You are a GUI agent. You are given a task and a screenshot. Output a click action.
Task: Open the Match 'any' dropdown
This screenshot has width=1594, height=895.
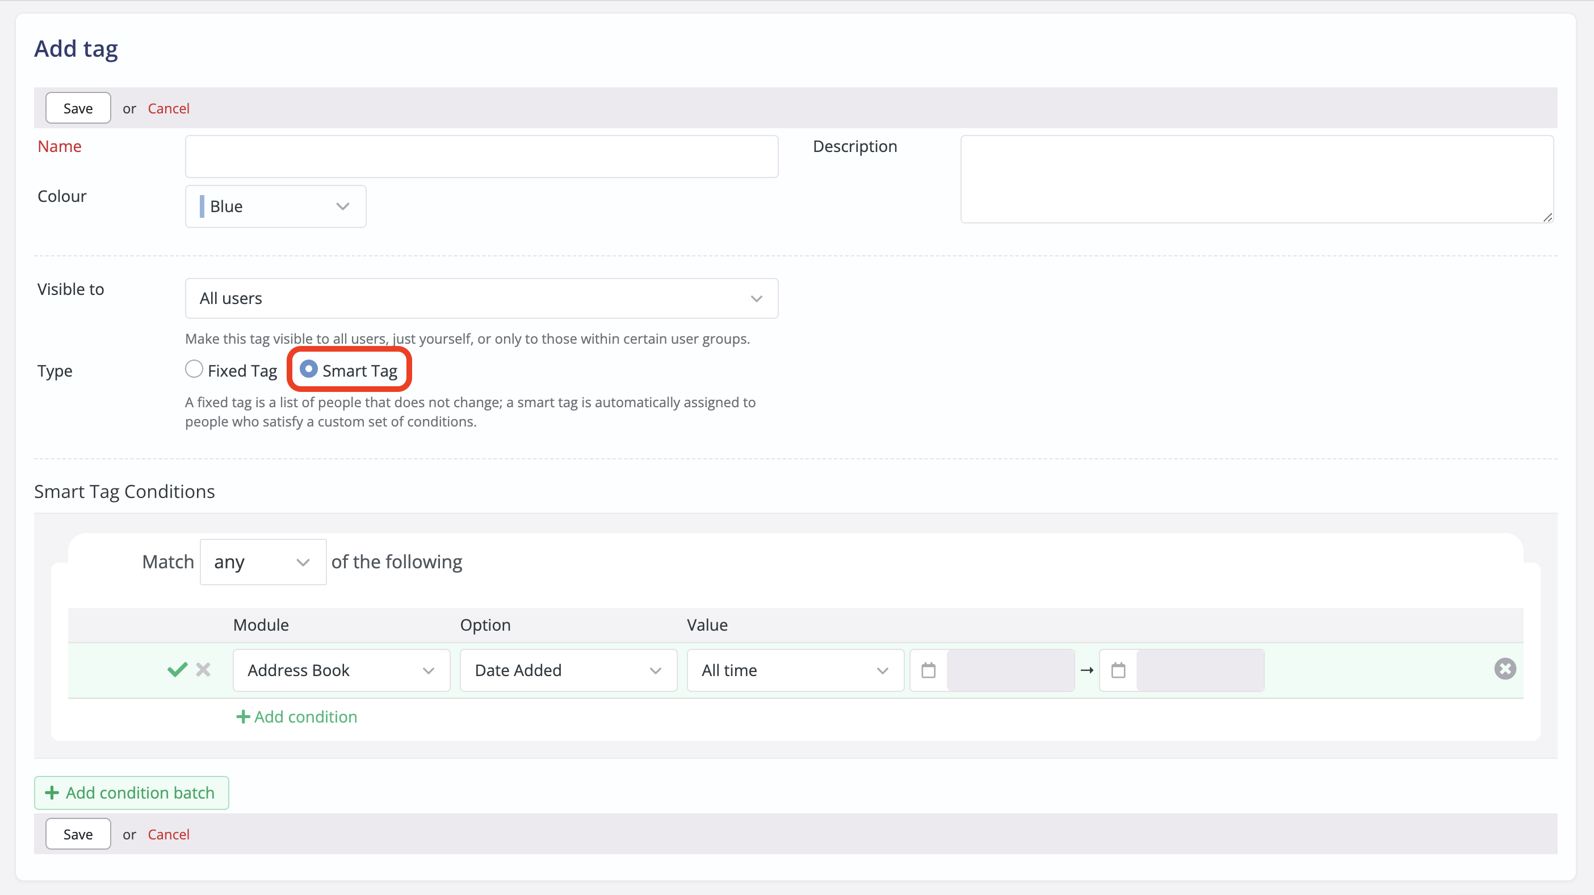pos(262,562)
